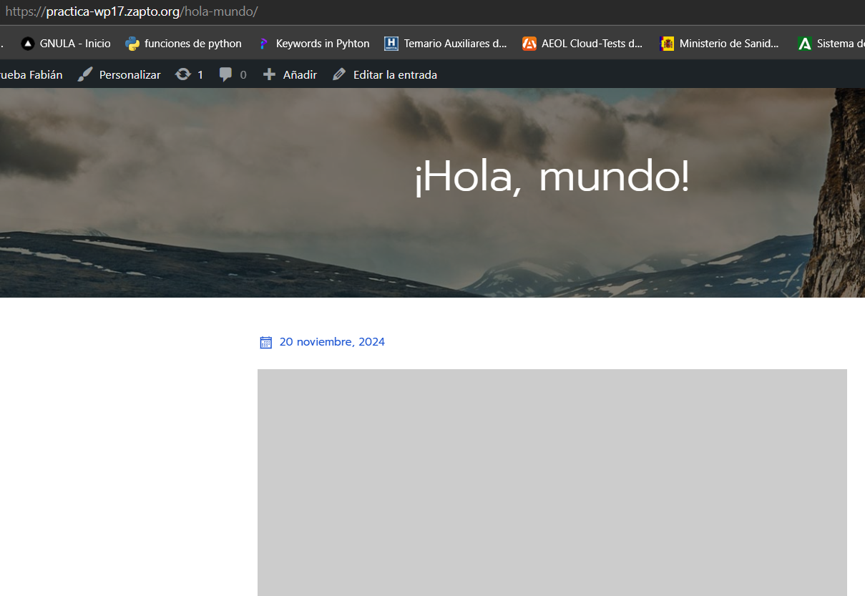865x596 pixels.
Task: Click the WordPress updates refresh icon
Action: [183, 74]
